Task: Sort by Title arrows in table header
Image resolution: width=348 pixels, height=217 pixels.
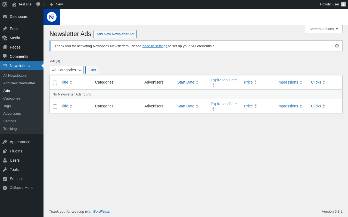Action: [x=71, y=82]
